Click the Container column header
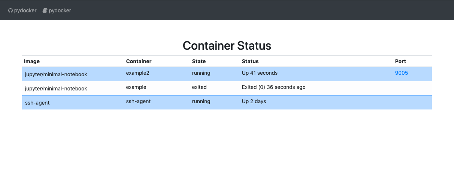The width and height of the screenshot is (454, 170). (139, 61)
